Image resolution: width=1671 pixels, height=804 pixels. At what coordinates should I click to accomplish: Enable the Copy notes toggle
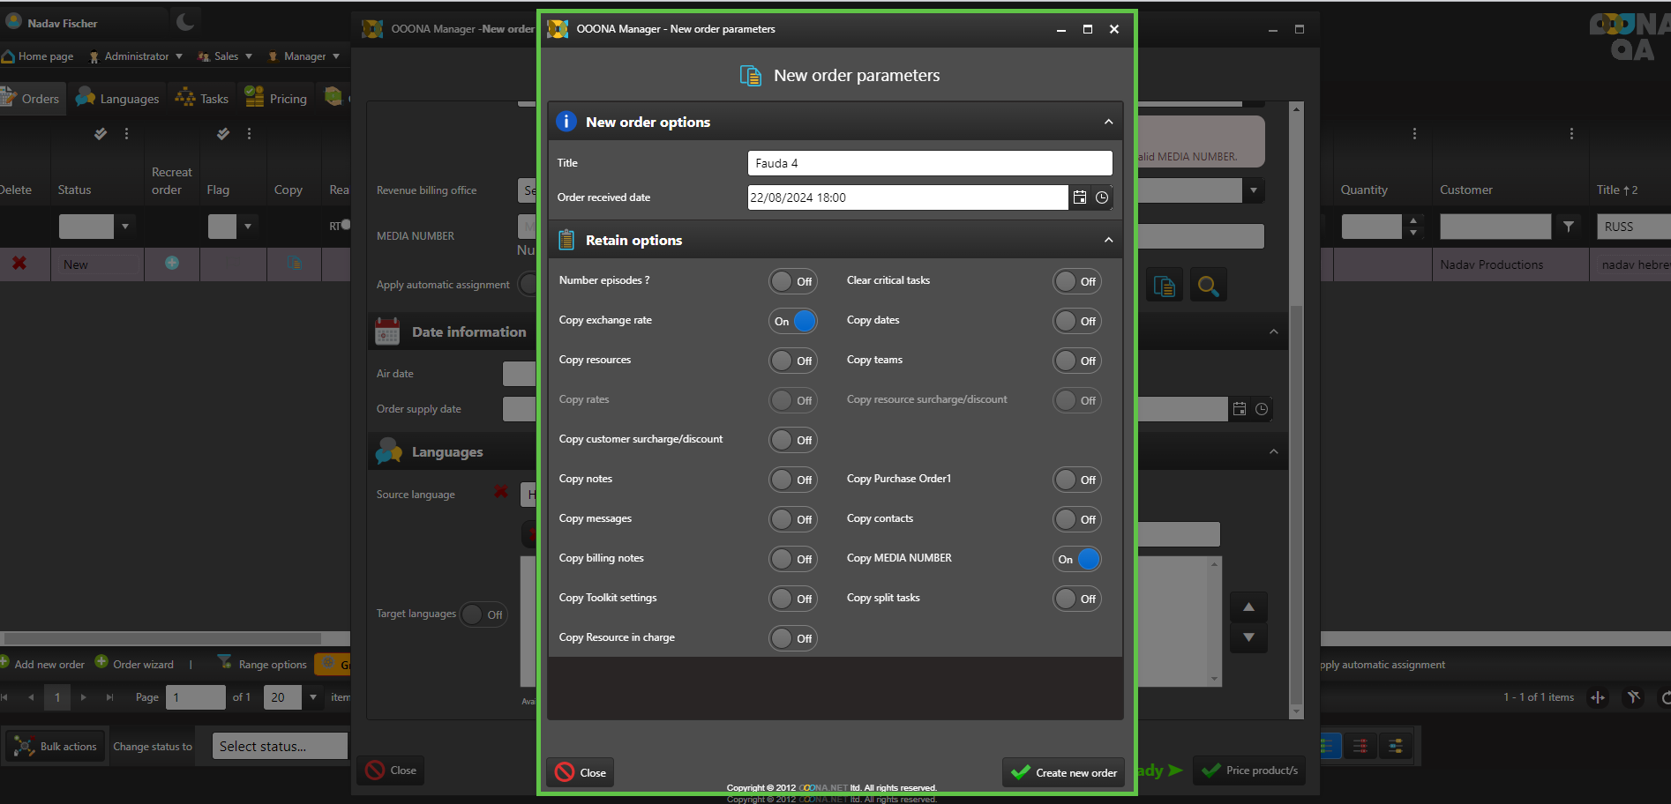point(793,480)
